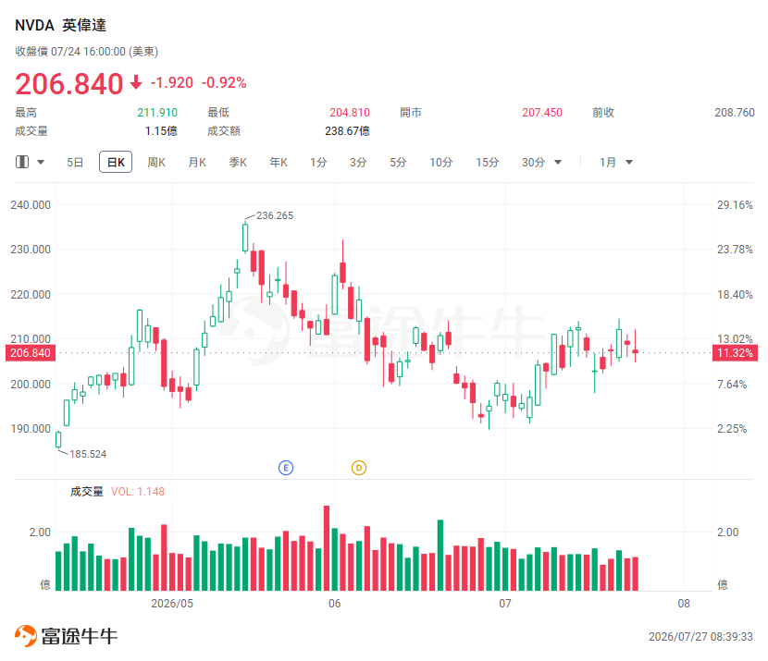This screenshot has width=768, height=661.
Task: Click the 成交額 value 238.67億
Action: 347,131
